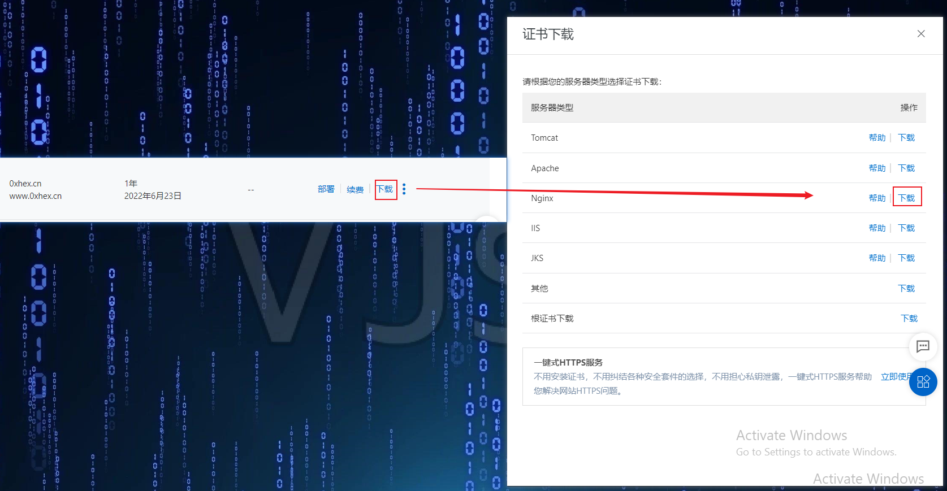
Task: Open help for Nginx
Action: [x=877, y=198]
